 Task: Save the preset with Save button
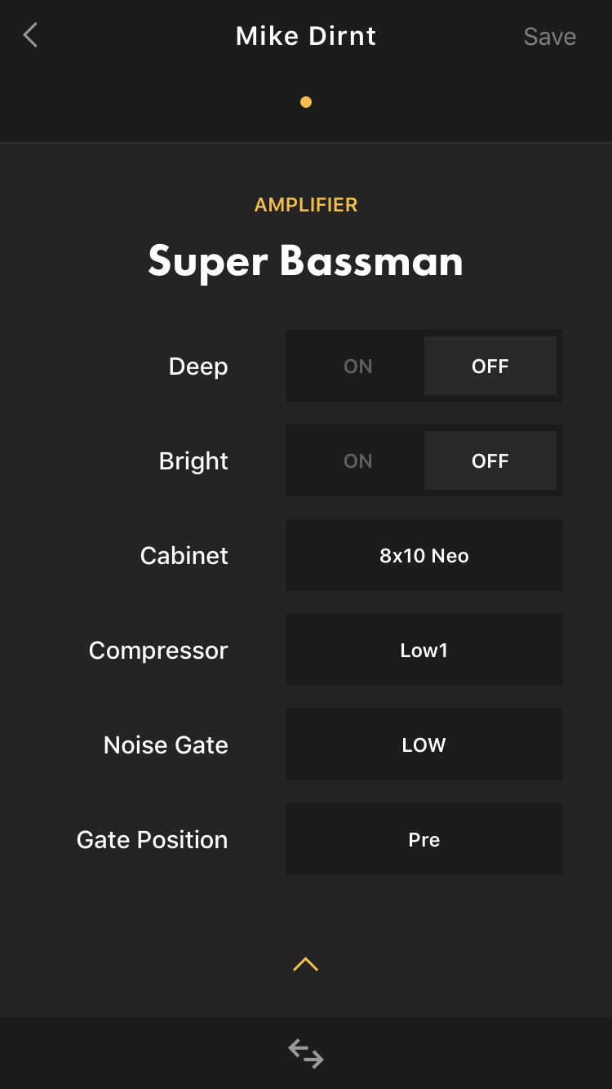coord(550,37)
